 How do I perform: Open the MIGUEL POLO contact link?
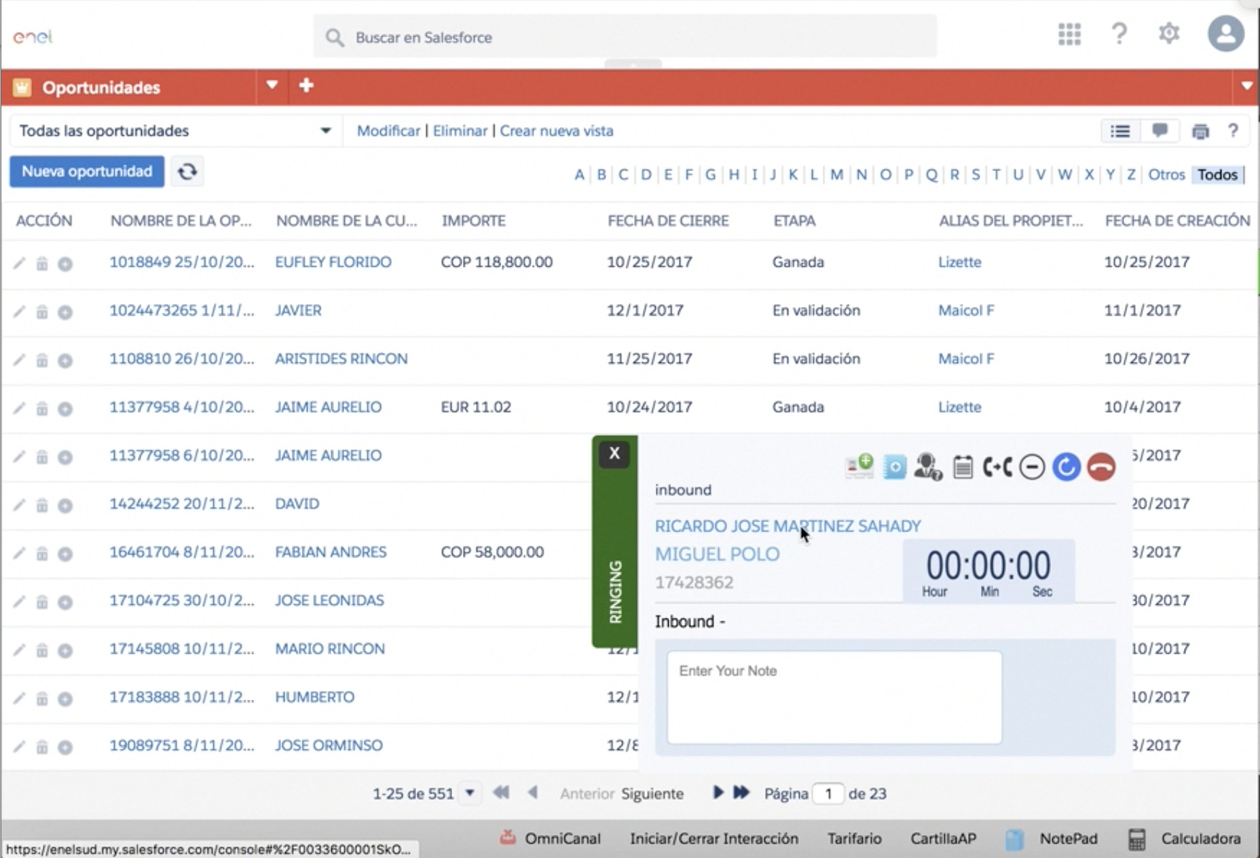(717, 554)
